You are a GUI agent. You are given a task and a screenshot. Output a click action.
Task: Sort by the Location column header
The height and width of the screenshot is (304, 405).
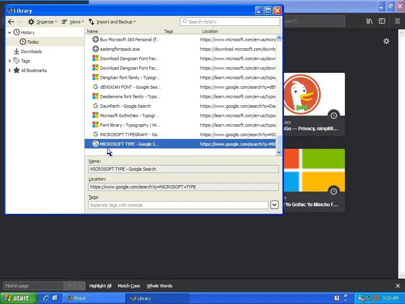(240, 31)
